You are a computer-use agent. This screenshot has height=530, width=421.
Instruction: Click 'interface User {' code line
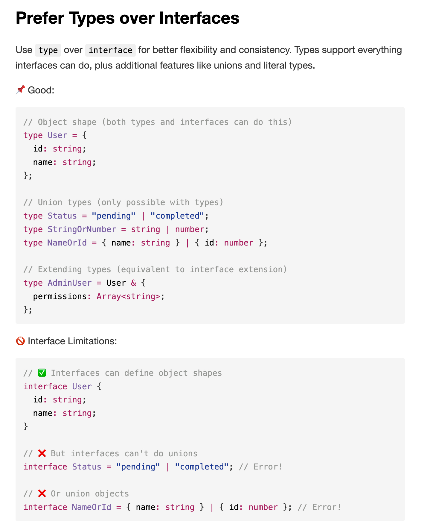62,386
